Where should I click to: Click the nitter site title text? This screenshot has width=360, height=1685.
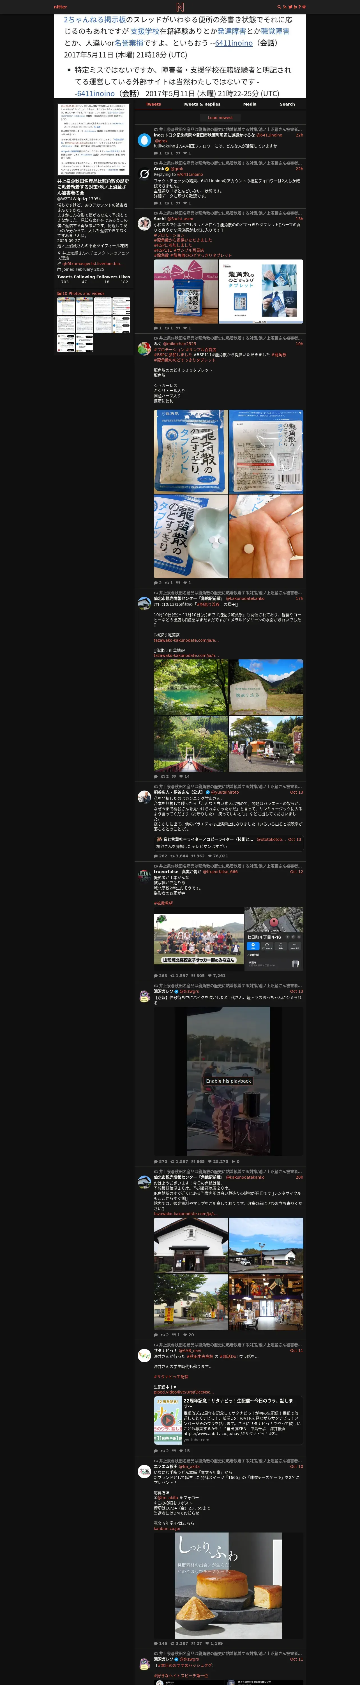click(60, 6)
